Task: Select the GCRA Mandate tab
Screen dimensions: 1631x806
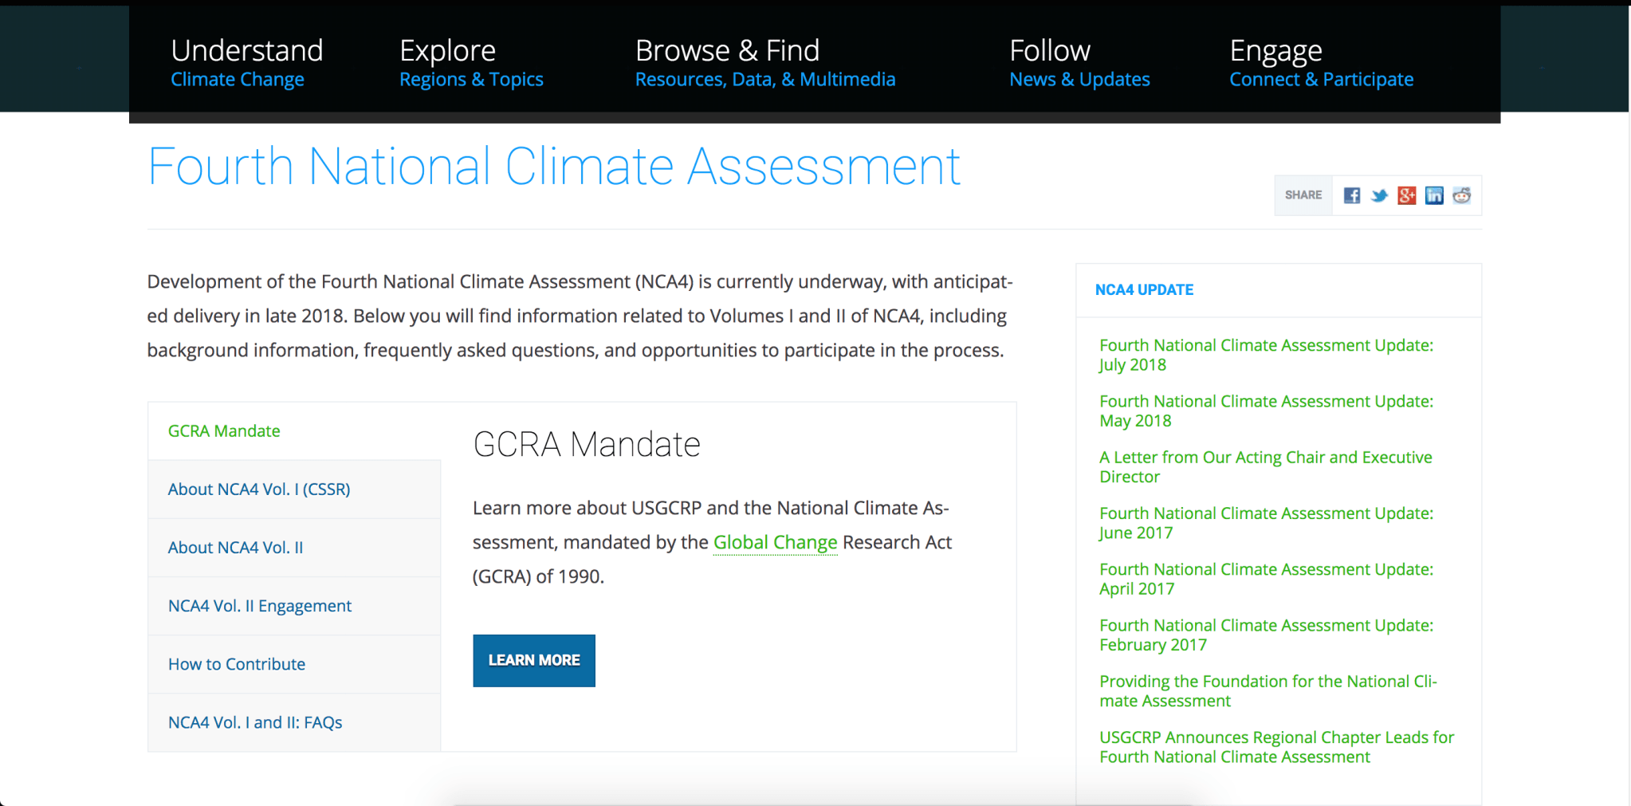Action: point(224,431)
